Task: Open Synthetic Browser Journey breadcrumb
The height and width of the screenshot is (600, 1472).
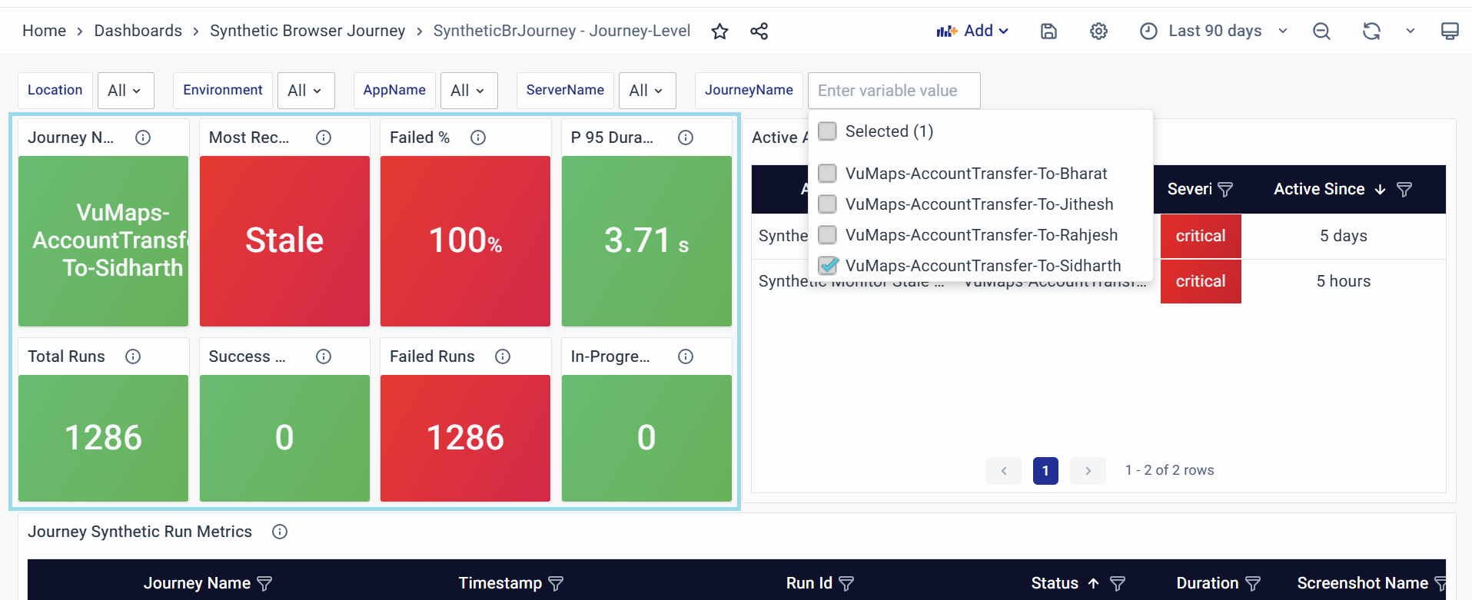Action: tap(307, 31)
